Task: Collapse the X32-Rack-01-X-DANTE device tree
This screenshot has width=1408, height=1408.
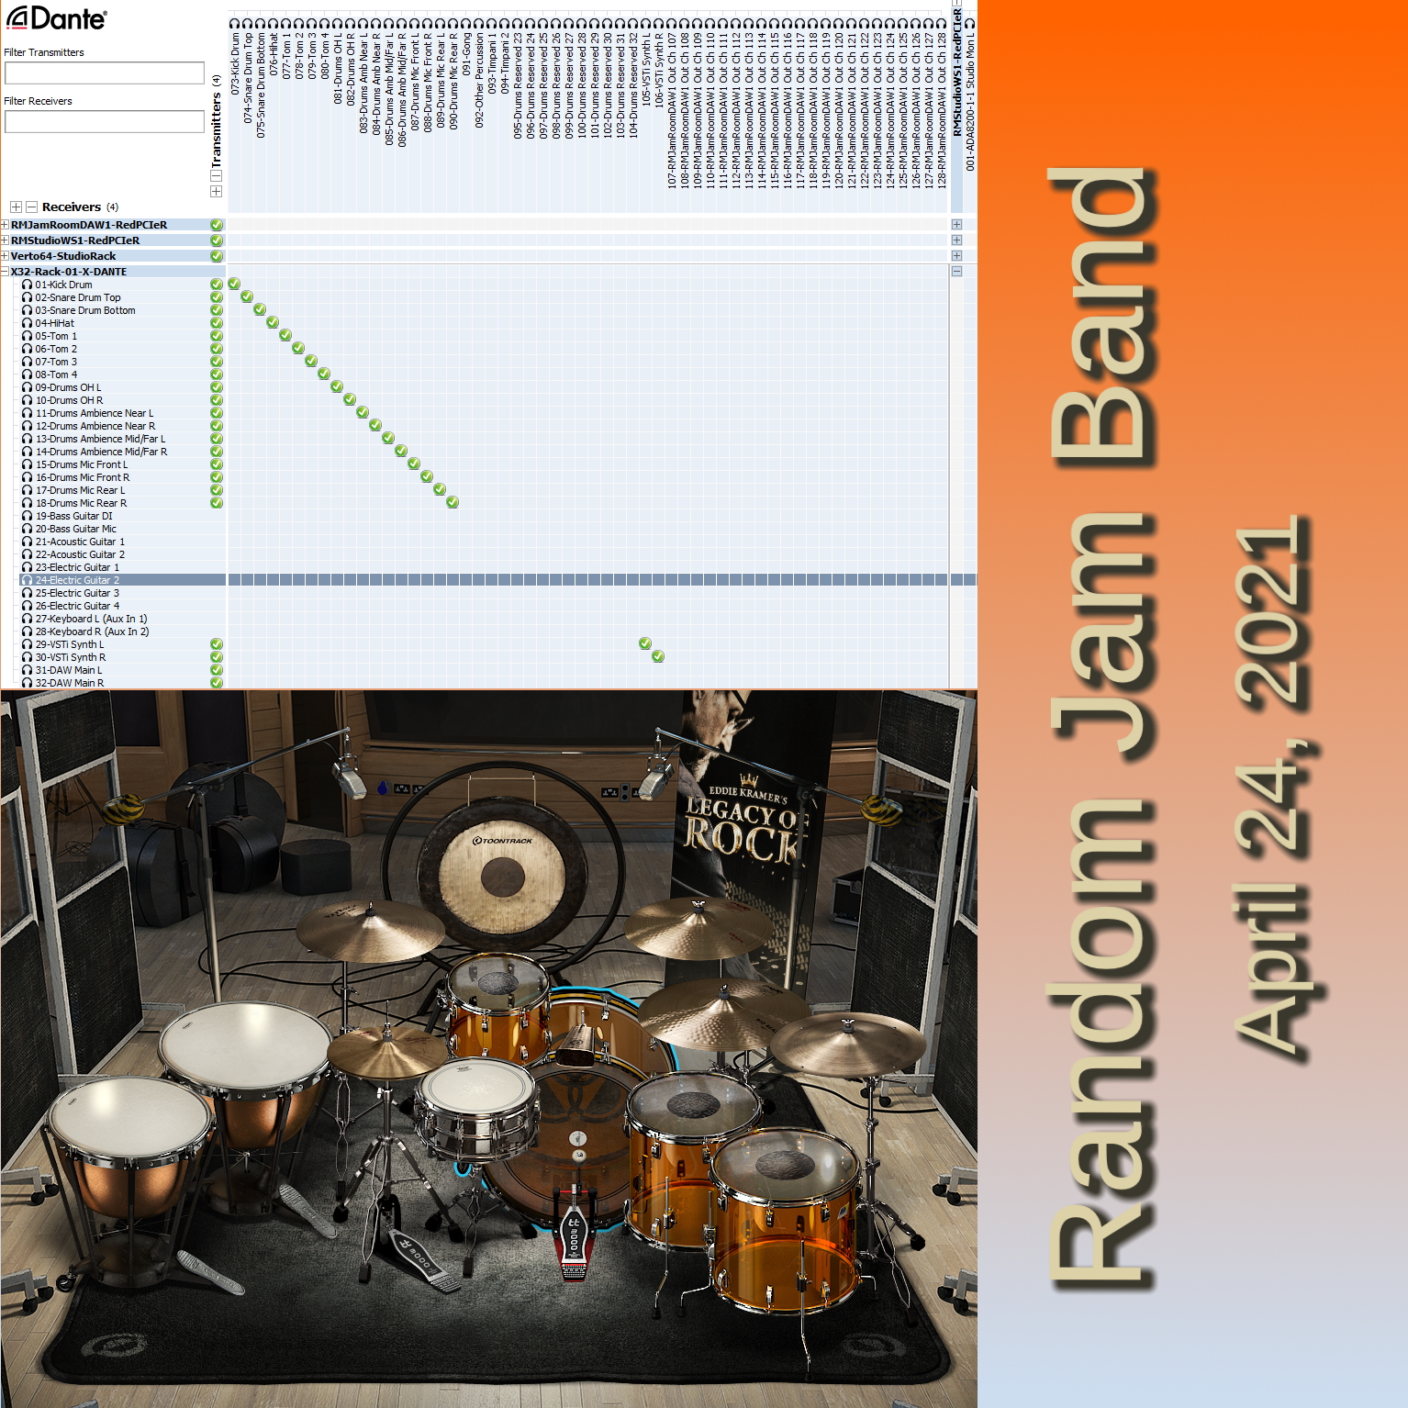Action: [x=5, y=272]
